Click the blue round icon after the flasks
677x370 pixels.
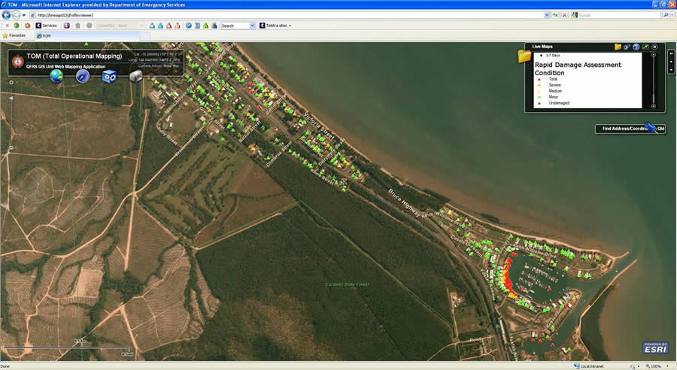[x=189, y=26]
